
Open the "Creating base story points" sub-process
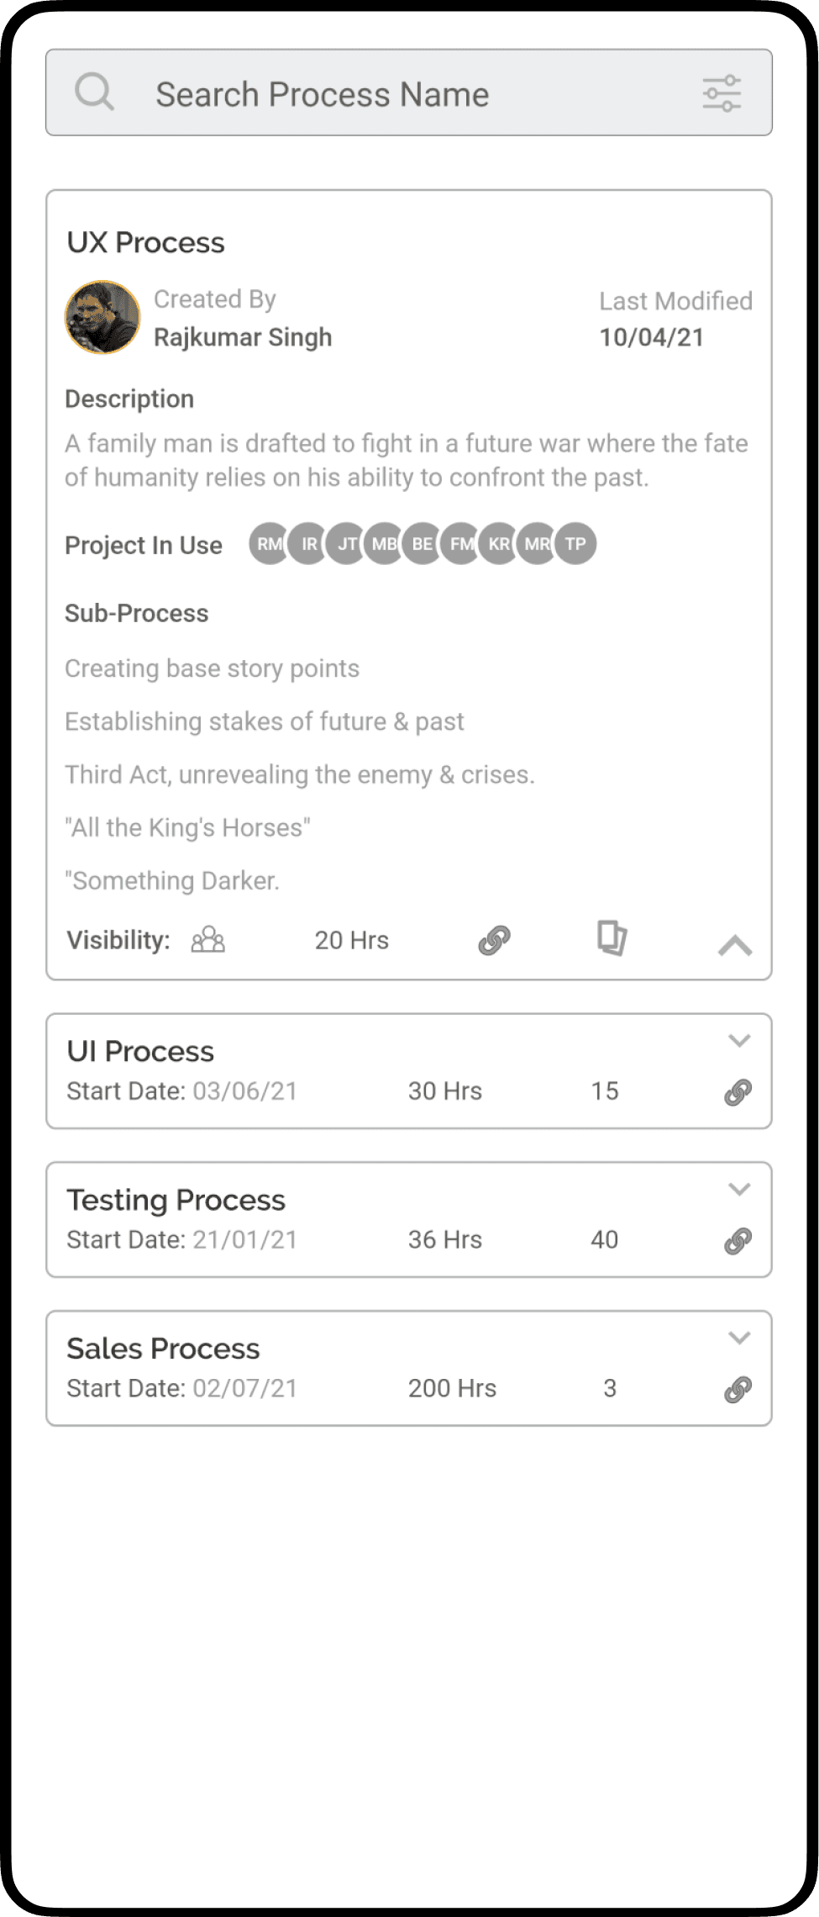tap(212, 668)
